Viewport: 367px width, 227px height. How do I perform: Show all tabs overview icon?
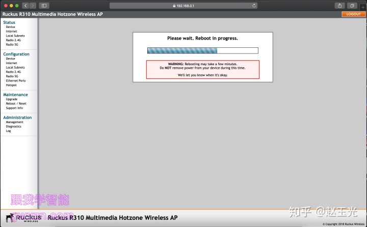tap(352, 6)
